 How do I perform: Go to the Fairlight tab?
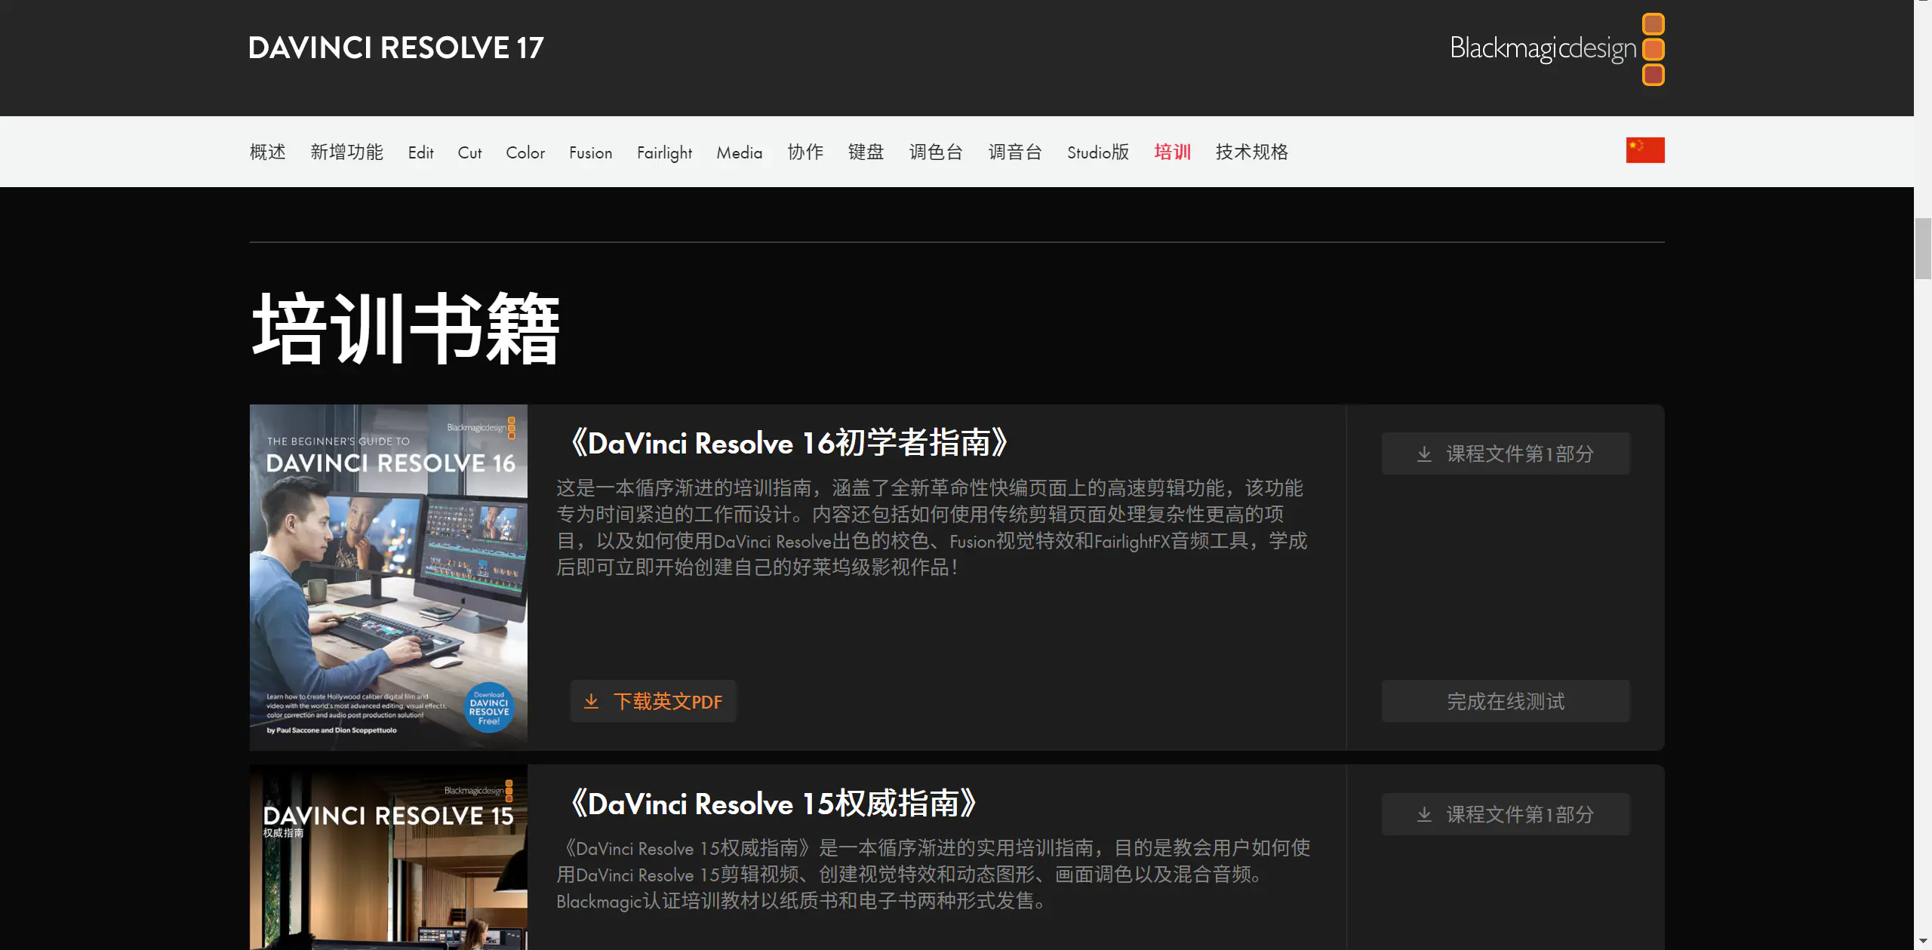tap(664, 153)
